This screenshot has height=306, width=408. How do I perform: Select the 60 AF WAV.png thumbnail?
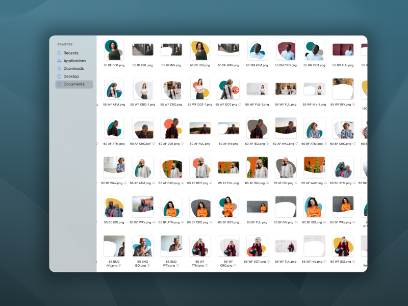[286, 129]
